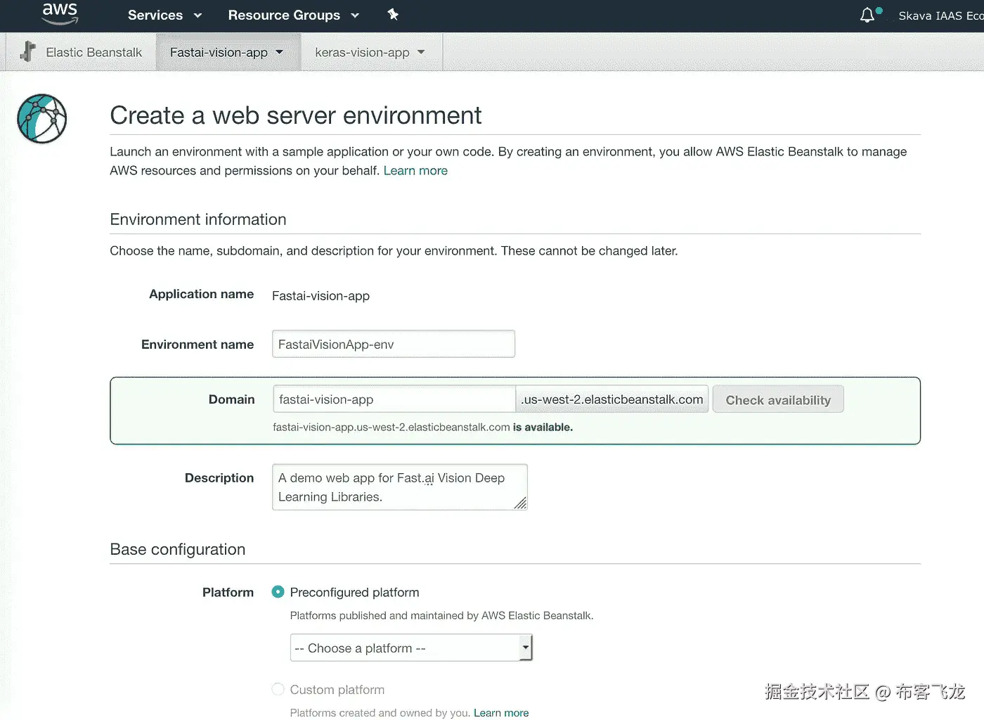Click the Description text area

click(x=399, y=487)
